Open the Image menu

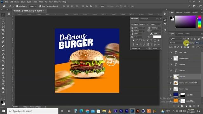pos(17,2)
